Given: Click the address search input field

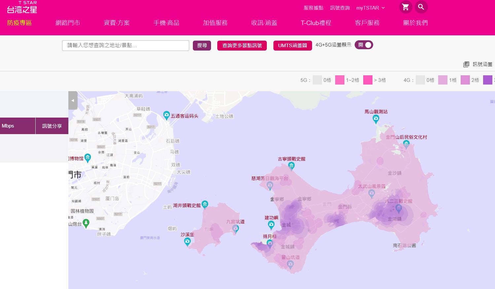Looking at the screenshot, I should click(125, 46).
